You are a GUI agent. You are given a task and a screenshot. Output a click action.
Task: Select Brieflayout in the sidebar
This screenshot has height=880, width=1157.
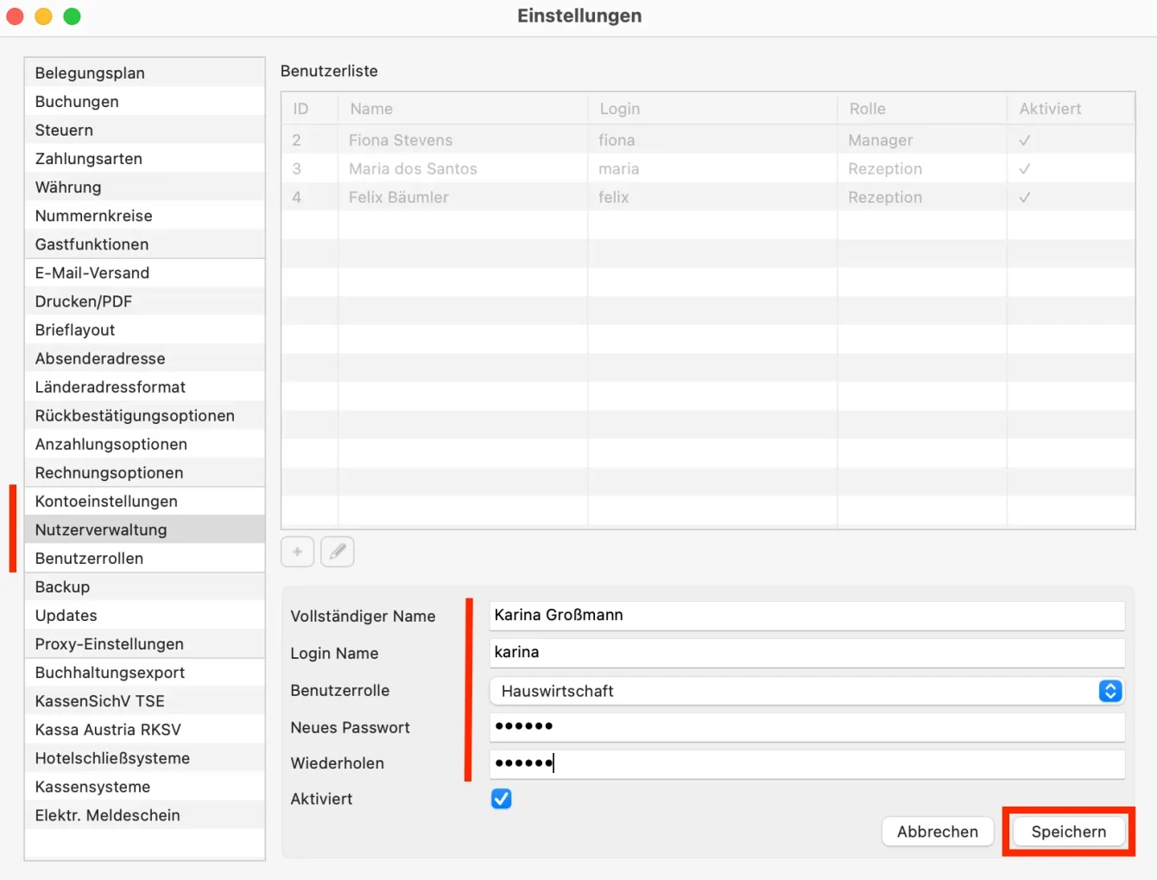pos(145,329)
